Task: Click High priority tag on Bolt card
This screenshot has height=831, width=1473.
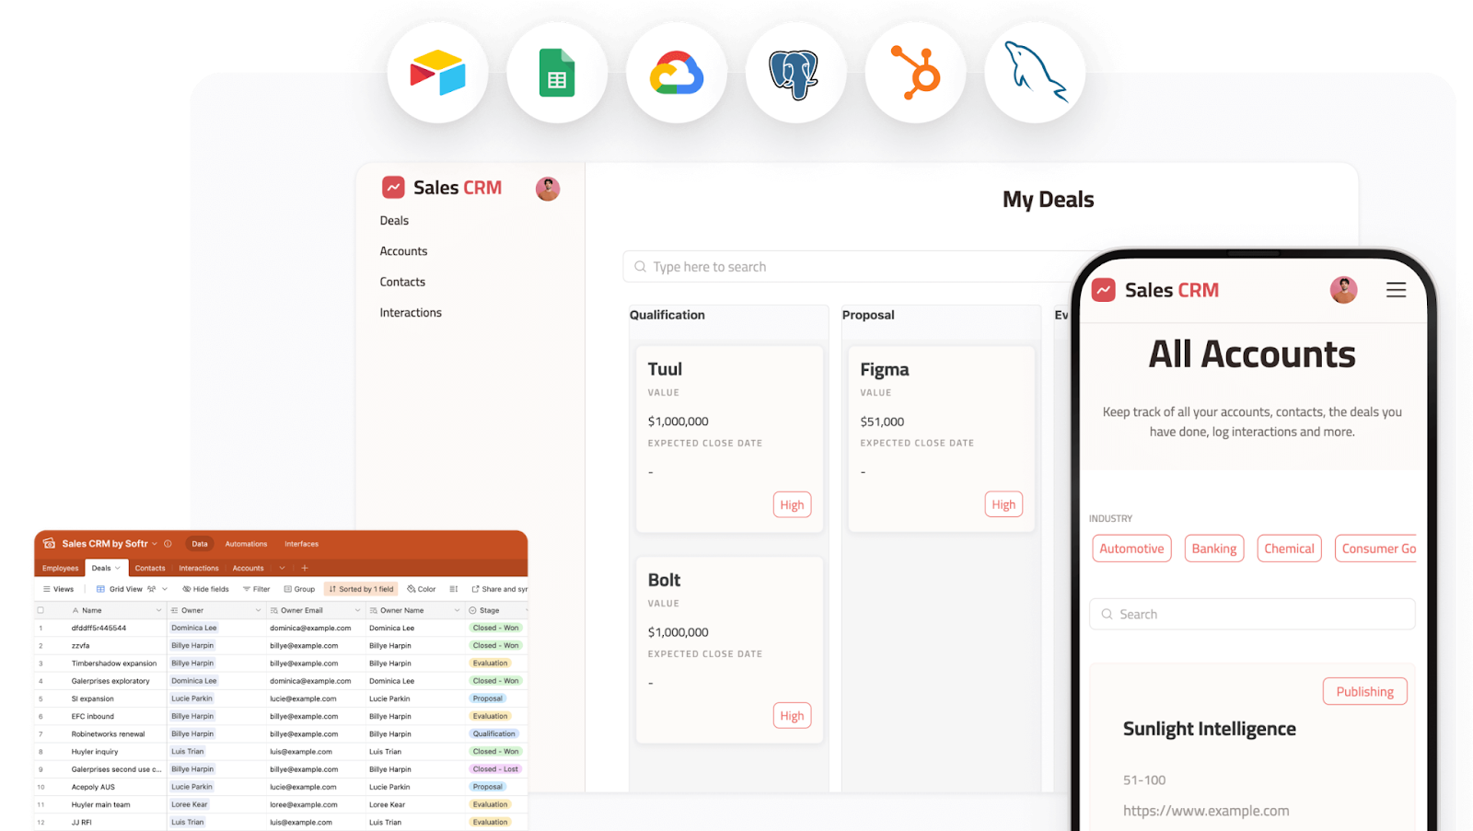Action: 792,715
